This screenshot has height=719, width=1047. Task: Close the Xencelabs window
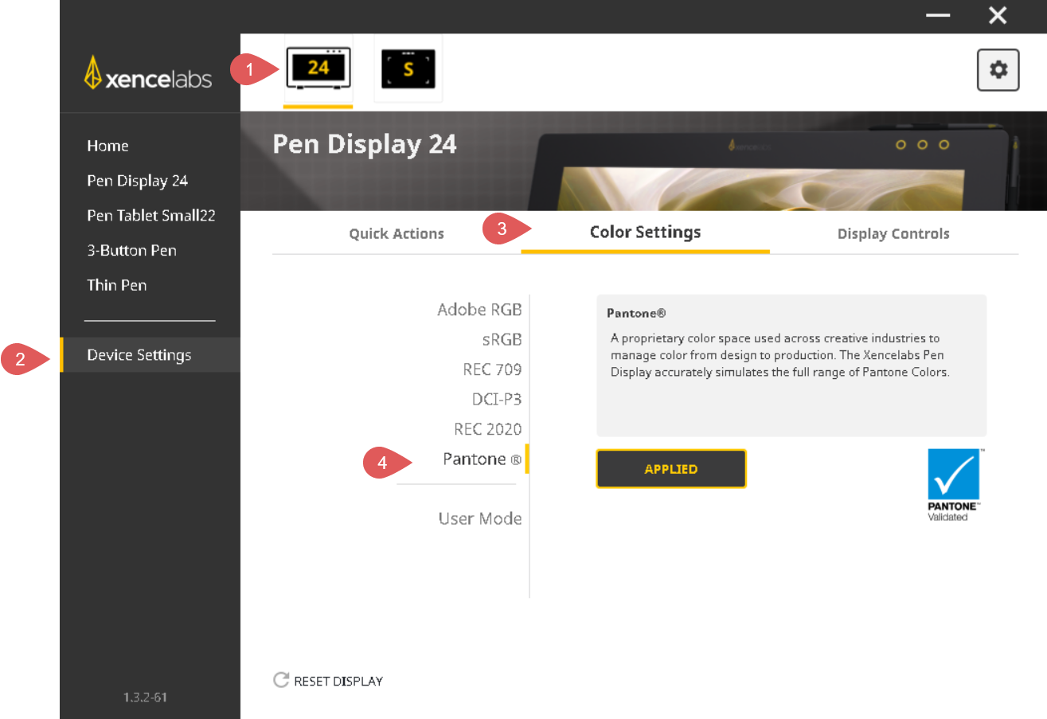[998, 15]
